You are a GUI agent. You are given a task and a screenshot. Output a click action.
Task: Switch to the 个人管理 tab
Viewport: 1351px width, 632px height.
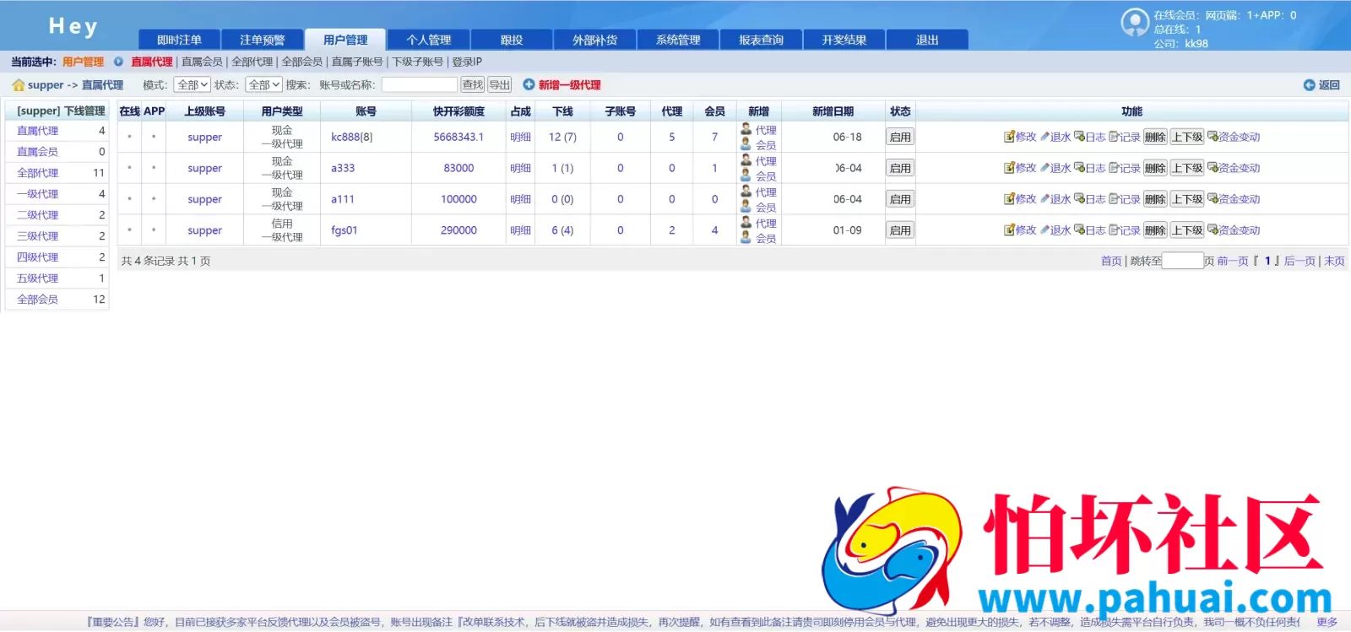(x=429, y=40)
